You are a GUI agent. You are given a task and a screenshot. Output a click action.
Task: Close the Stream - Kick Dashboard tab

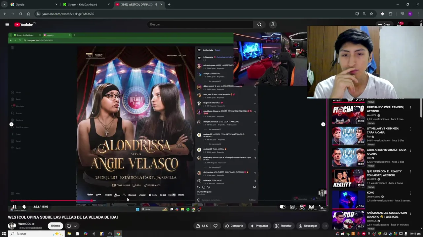tap(109, 5)
